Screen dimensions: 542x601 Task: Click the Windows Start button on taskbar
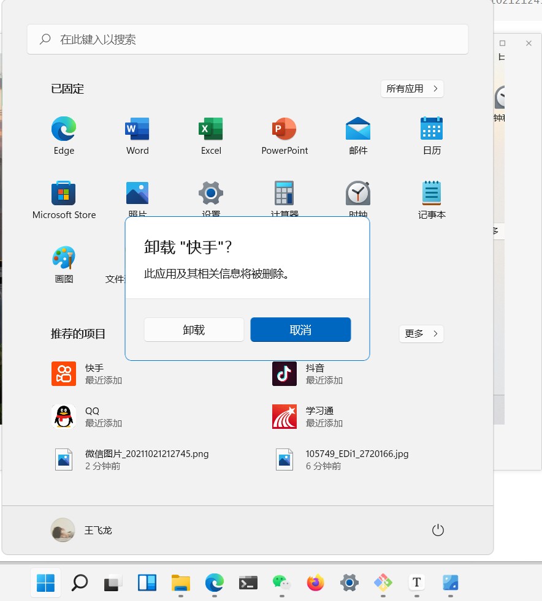(45, 583)
